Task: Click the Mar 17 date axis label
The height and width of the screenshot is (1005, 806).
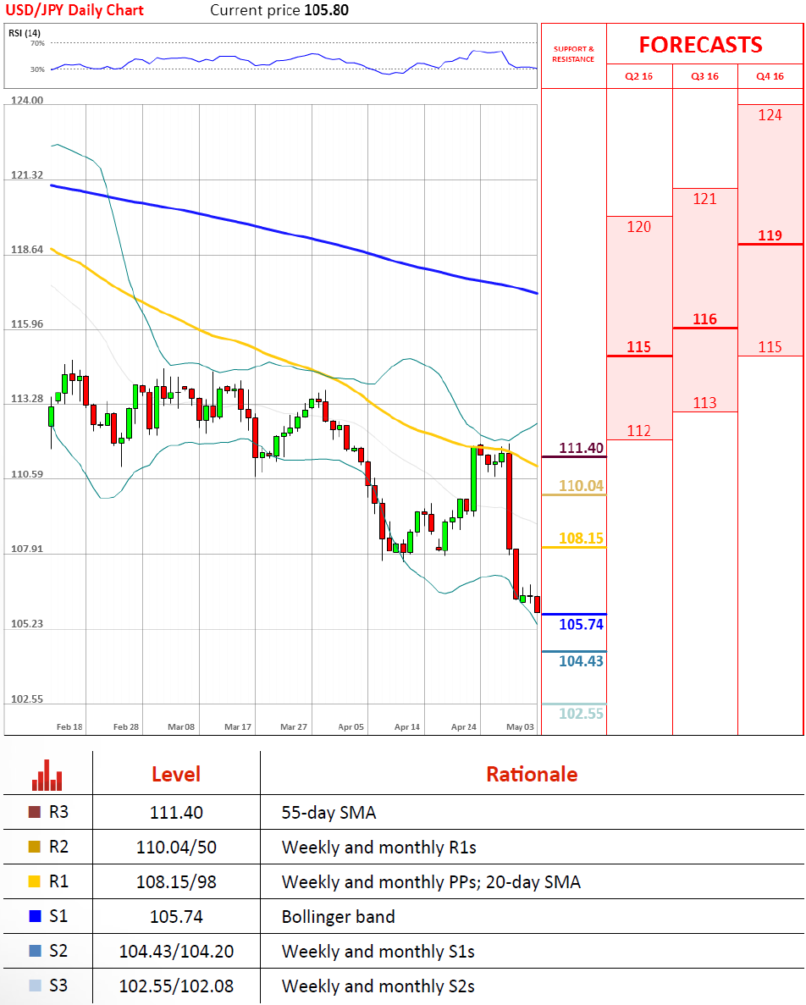Action: click(238, 726)
